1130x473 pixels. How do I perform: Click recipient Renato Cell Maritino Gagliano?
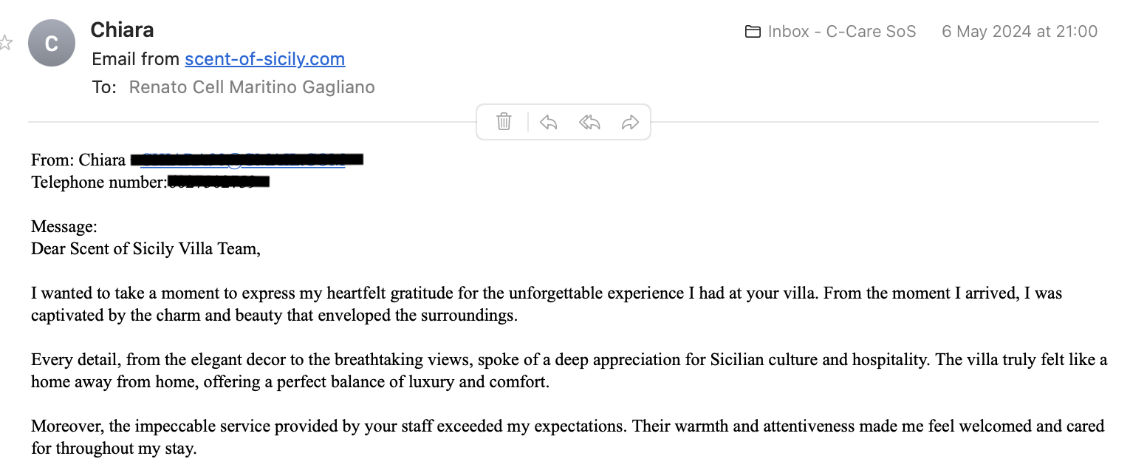click(252, 87)
